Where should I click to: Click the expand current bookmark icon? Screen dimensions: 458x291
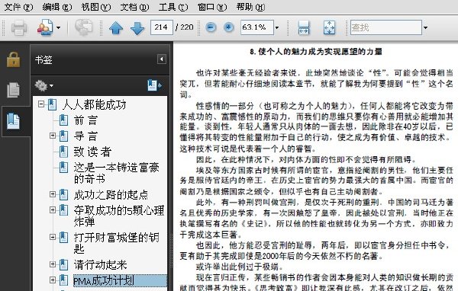(x=154, y=85)
